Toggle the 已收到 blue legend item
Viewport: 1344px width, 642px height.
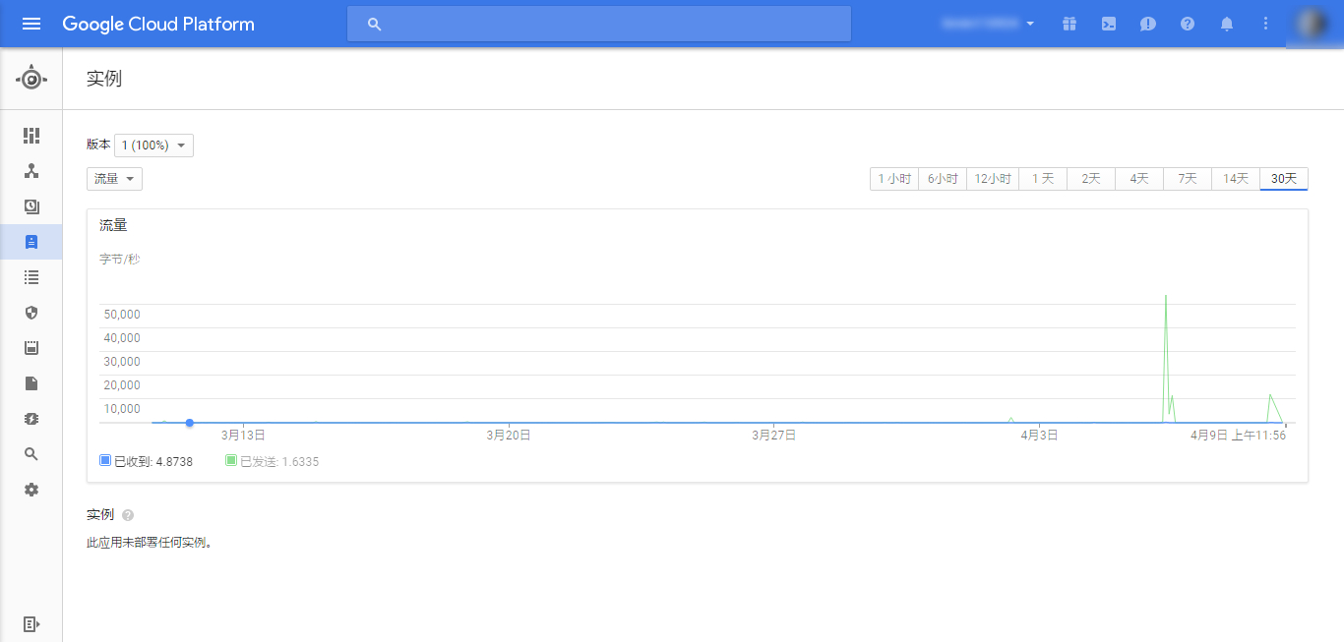click(147, 461)
